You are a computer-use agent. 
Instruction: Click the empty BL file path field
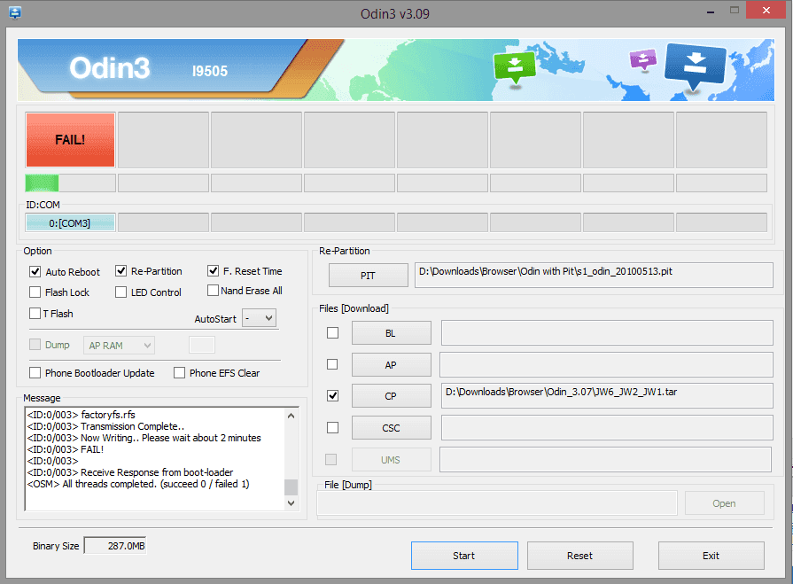click(607, 332)
